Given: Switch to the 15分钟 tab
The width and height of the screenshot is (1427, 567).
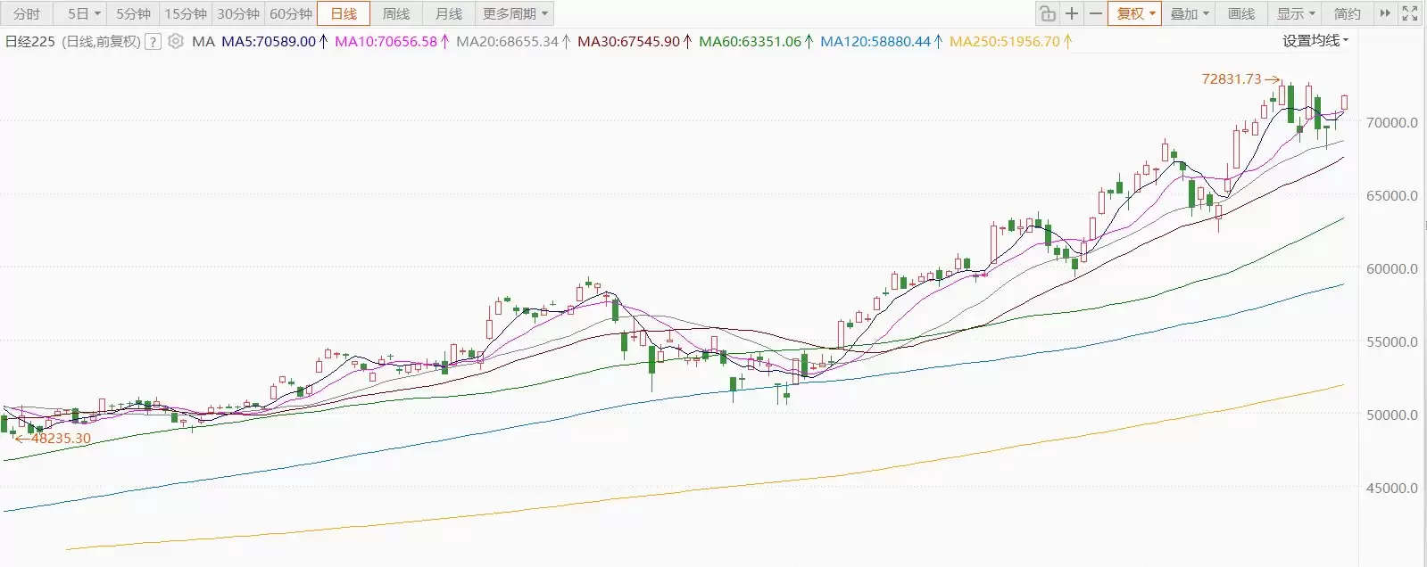Looking at the screenshot, I should [x=186, y=13].
